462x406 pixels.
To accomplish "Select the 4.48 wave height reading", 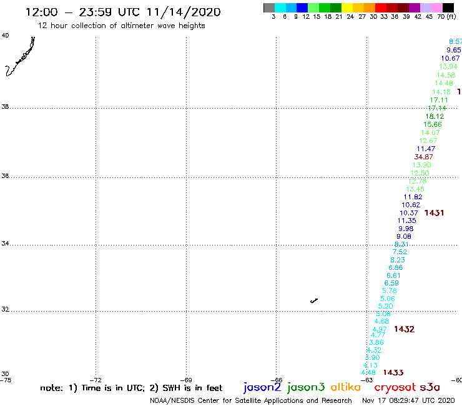I will tap(368, 373).
